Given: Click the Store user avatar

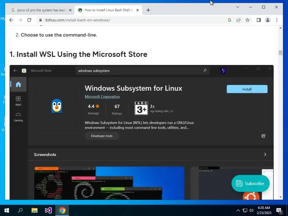Looking at the screenshot, I should [x=223, y=71].
